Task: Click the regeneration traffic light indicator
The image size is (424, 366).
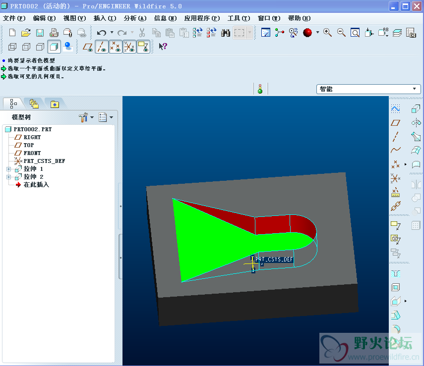Action: pos(260,89)
